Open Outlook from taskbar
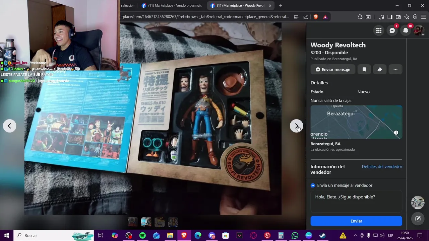The width and height of the screenshot is (429, 241). [156, 235]
